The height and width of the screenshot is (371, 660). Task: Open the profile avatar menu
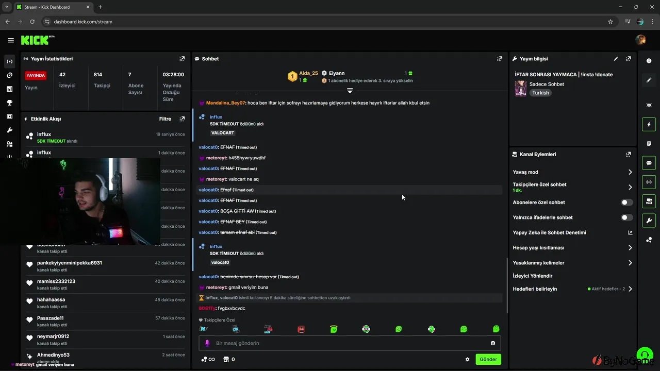point(641,40)
